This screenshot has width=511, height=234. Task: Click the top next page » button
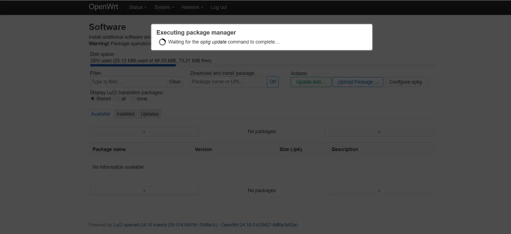point(379,132)
